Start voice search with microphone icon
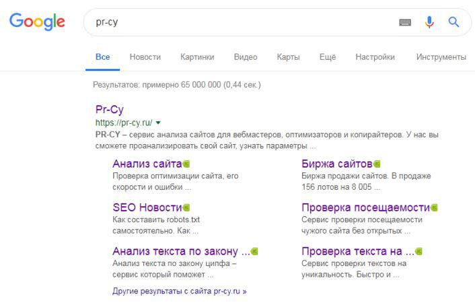The height and width of the screenshot is (303, 475). (429, 22)
